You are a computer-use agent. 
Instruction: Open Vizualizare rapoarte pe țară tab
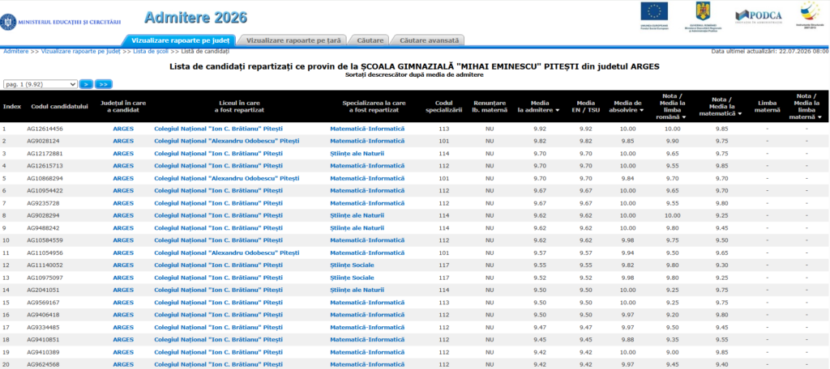coord(293,40)
